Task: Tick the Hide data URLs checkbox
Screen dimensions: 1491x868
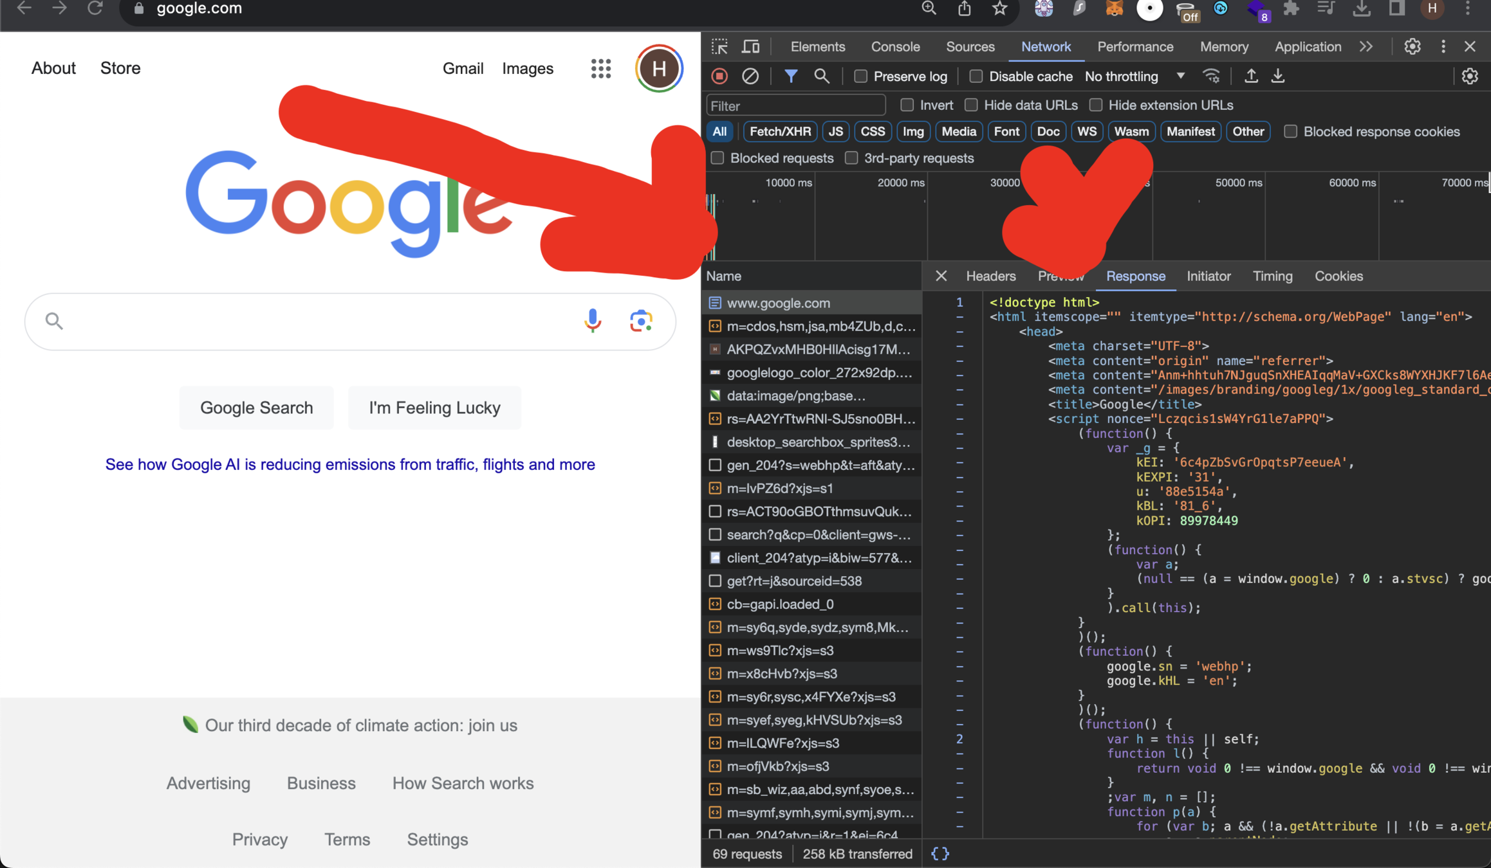Action: pos(972,105)
